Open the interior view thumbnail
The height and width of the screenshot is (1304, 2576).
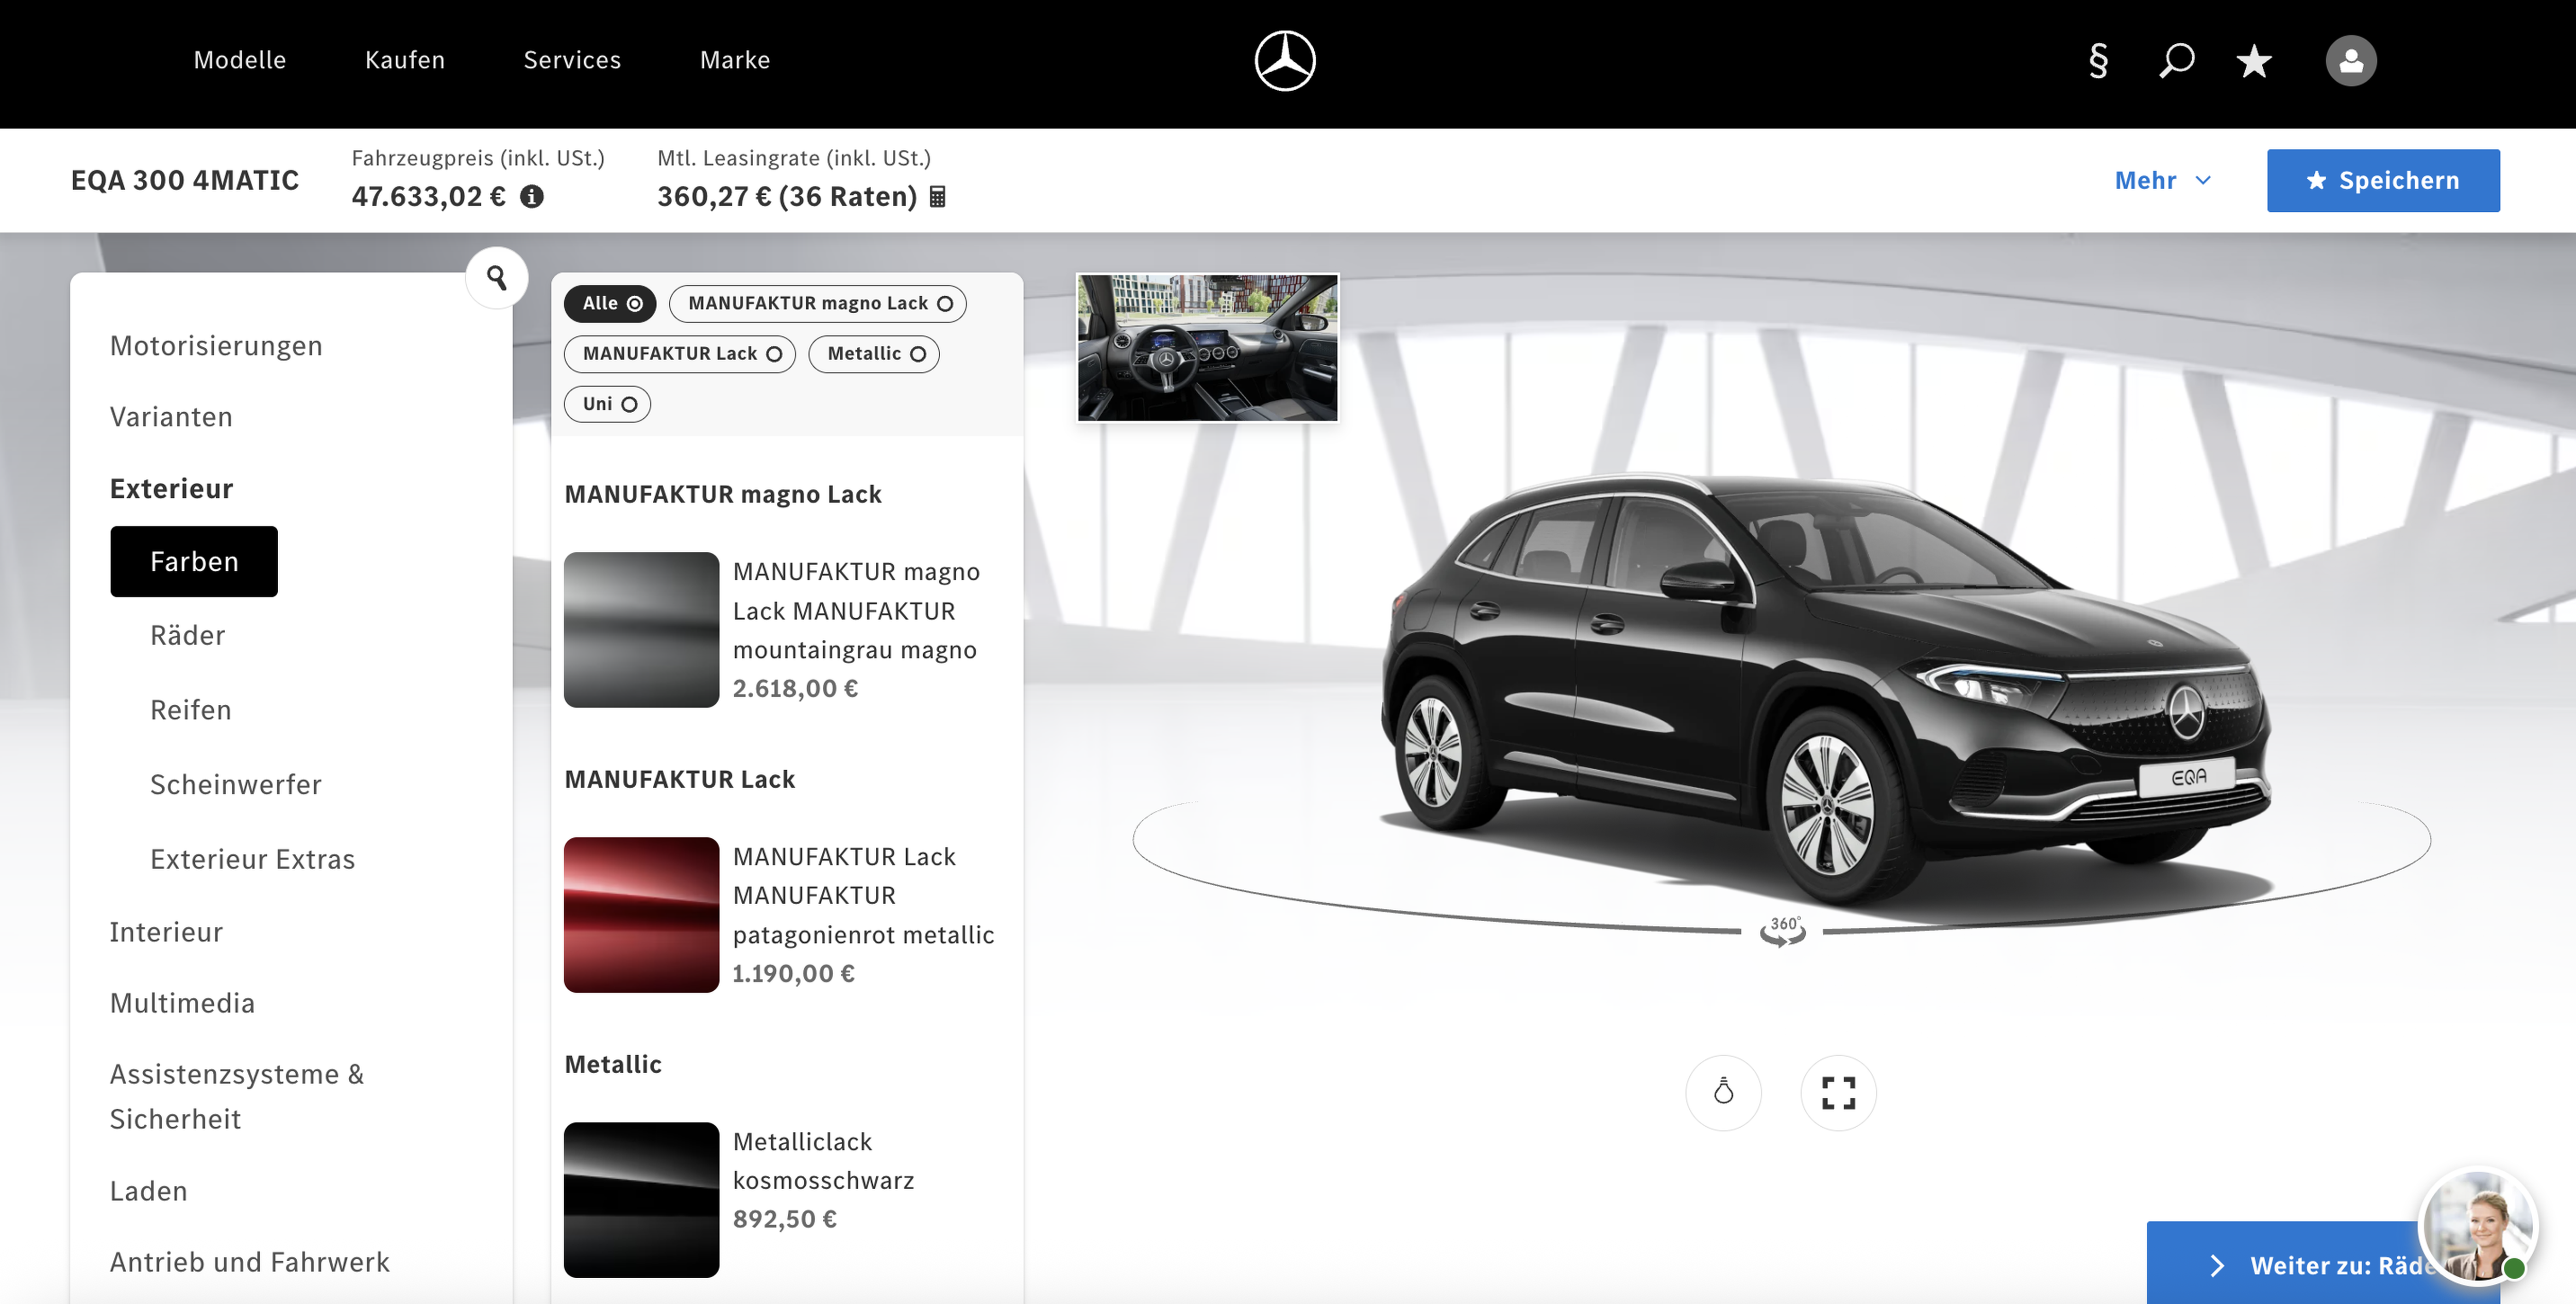click(x=1207, y=347)
